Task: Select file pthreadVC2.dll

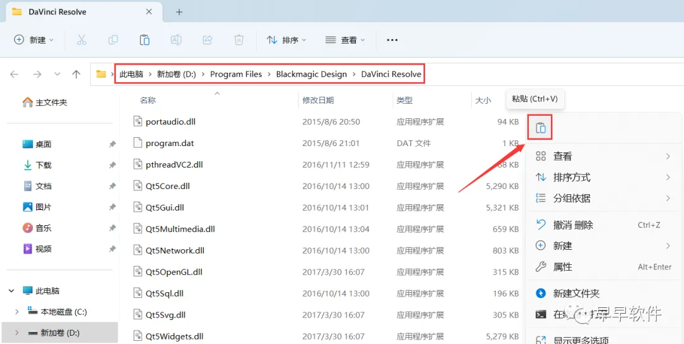Action: click(174, 164)
